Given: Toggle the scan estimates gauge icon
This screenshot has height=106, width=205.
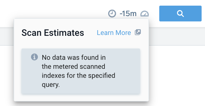Looking at the screenshot, I should 145,14.
